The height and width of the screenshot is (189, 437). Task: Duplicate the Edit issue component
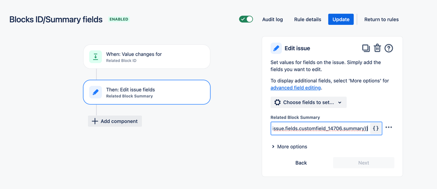[x=366, y=48]
